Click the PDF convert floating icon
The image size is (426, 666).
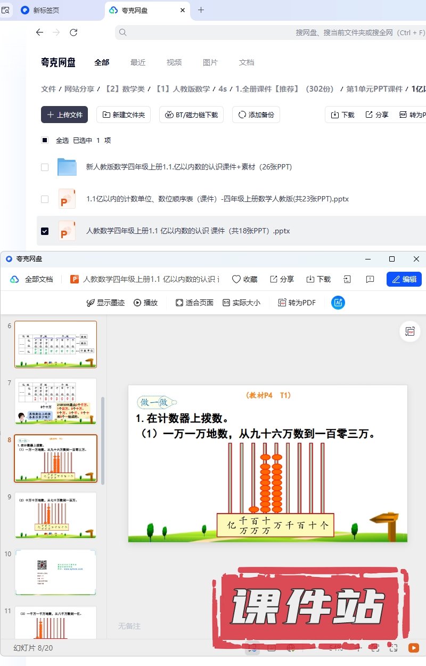point(409,331)
